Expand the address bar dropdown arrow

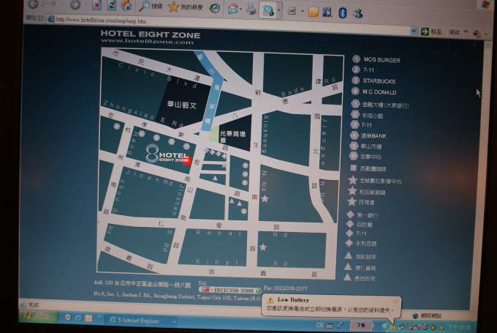414,31
